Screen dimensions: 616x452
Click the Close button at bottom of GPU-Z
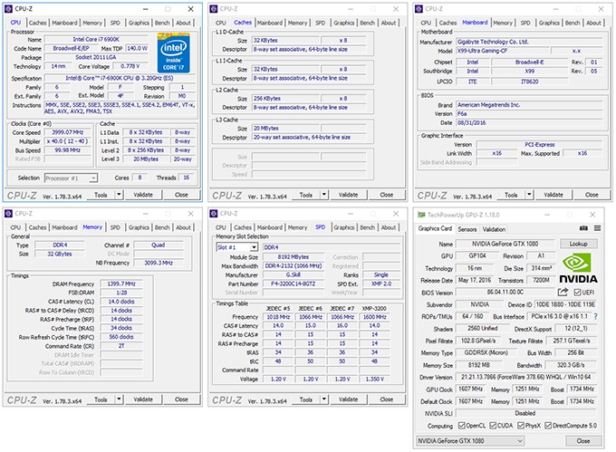coord(584,440)
